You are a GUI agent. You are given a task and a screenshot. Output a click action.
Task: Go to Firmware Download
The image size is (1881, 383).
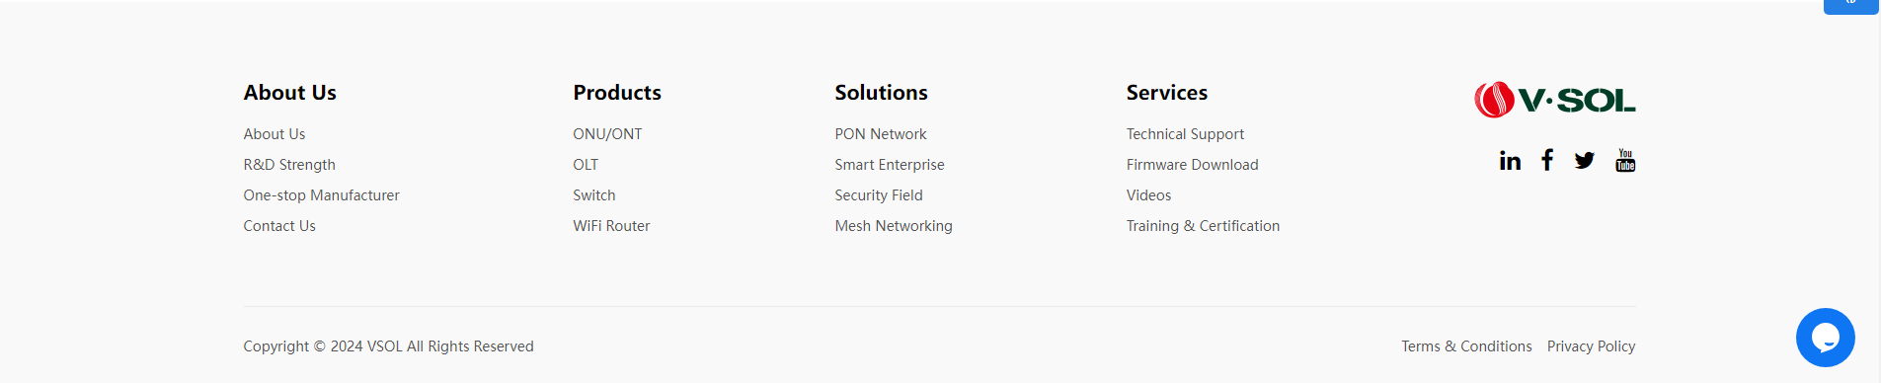tap(1192, 165)
